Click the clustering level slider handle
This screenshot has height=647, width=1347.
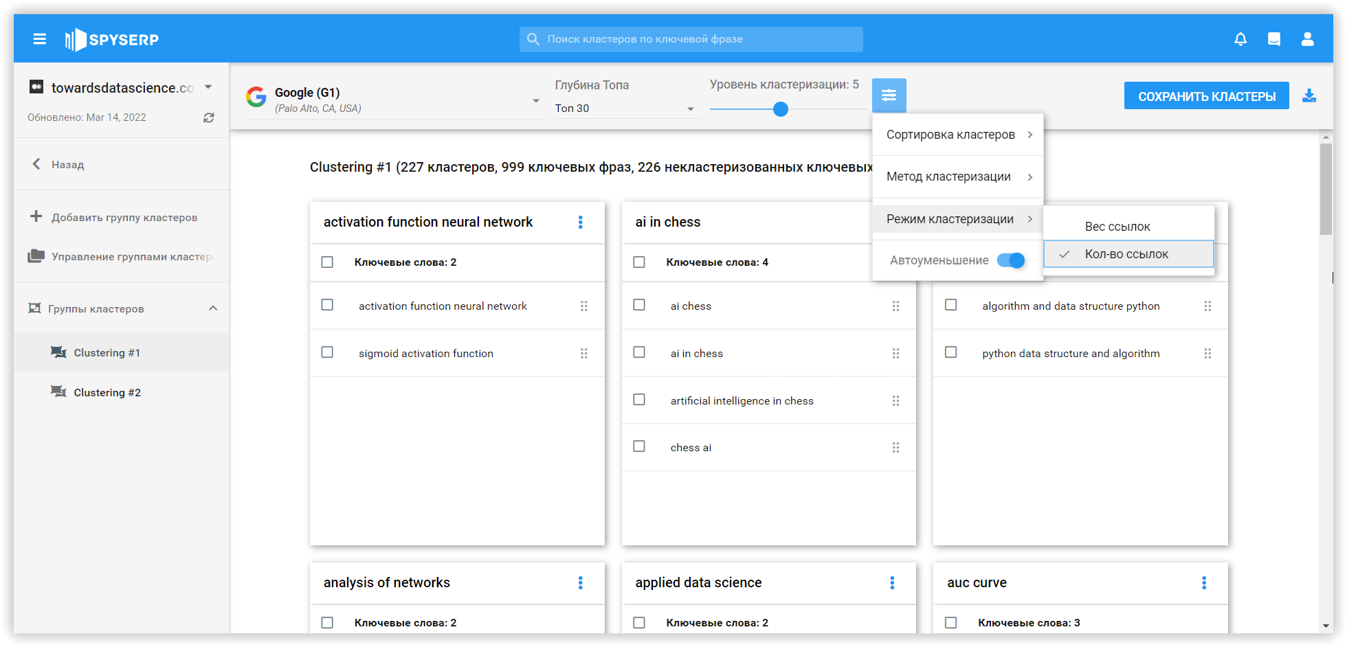point(781,109)
